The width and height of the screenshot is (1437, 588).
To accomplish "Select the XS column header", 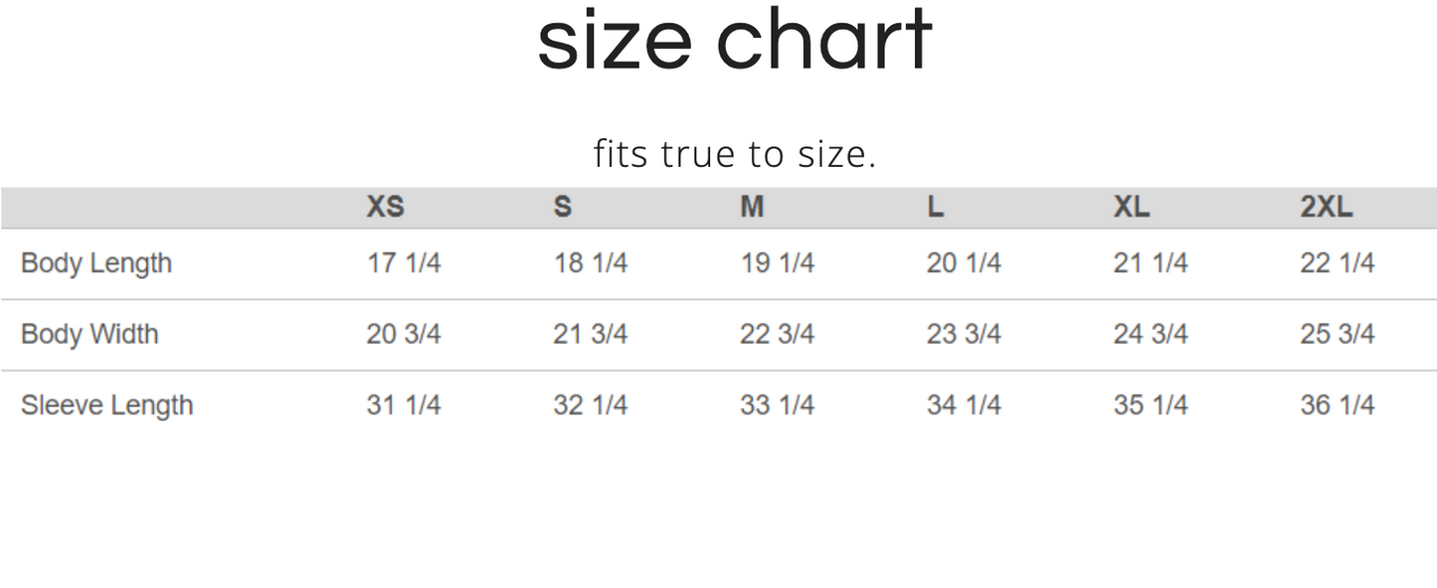I will 385,208.
